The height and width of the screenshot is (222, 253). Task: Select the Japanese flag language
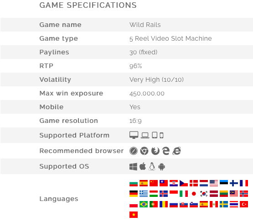[194, 194]
